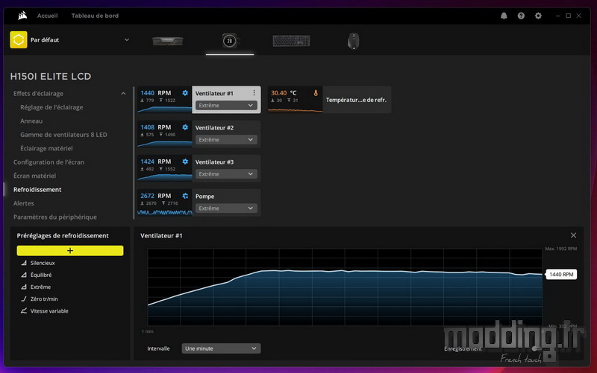Select the mouse device icon
The width and height of the screenshot is (597, 373).
point(353,41)
